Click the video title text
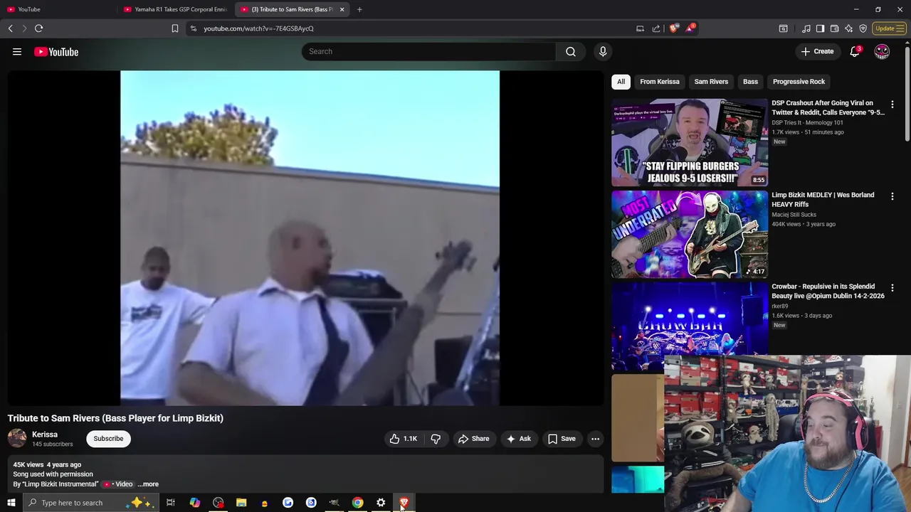The width and height of the screenshot is (911, 512). tap(115, 418)
